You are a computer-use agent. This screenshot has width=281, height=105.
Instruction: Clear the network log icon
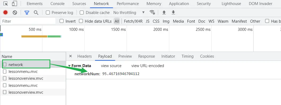tap(15, 12)
